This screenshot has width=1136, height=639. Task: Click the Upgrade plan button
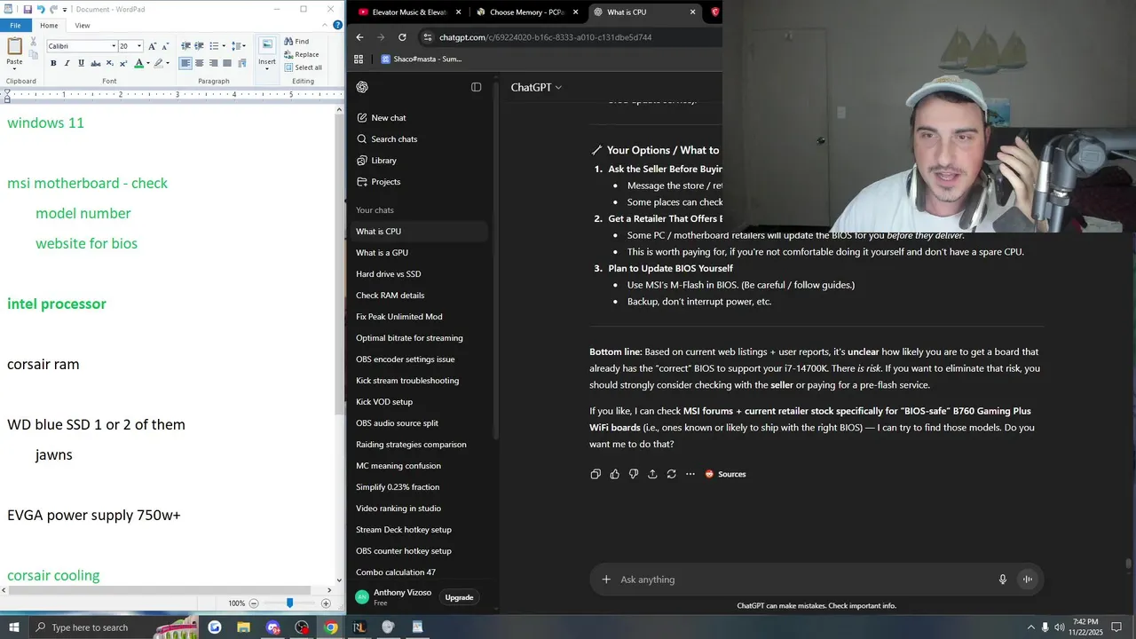coord(459,597)
